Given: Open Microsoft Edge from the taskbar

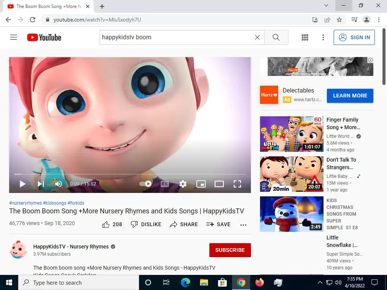Looking at the screenshot, I should (x=185, y=282).
